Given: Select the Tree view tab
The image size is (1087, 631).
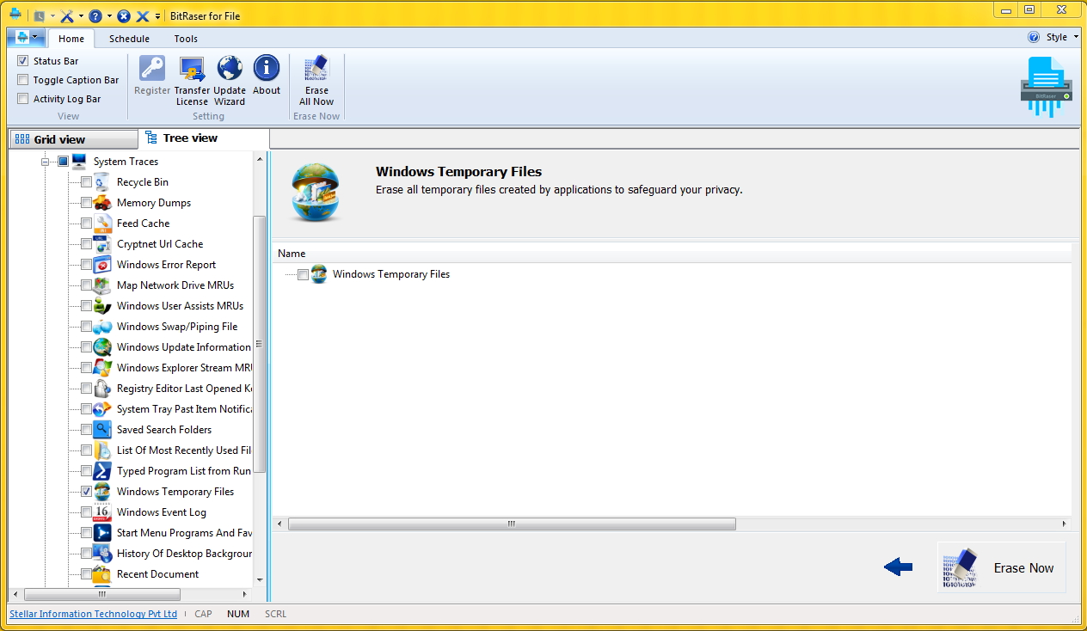Looking at the screenshot, I should (204, 138).
